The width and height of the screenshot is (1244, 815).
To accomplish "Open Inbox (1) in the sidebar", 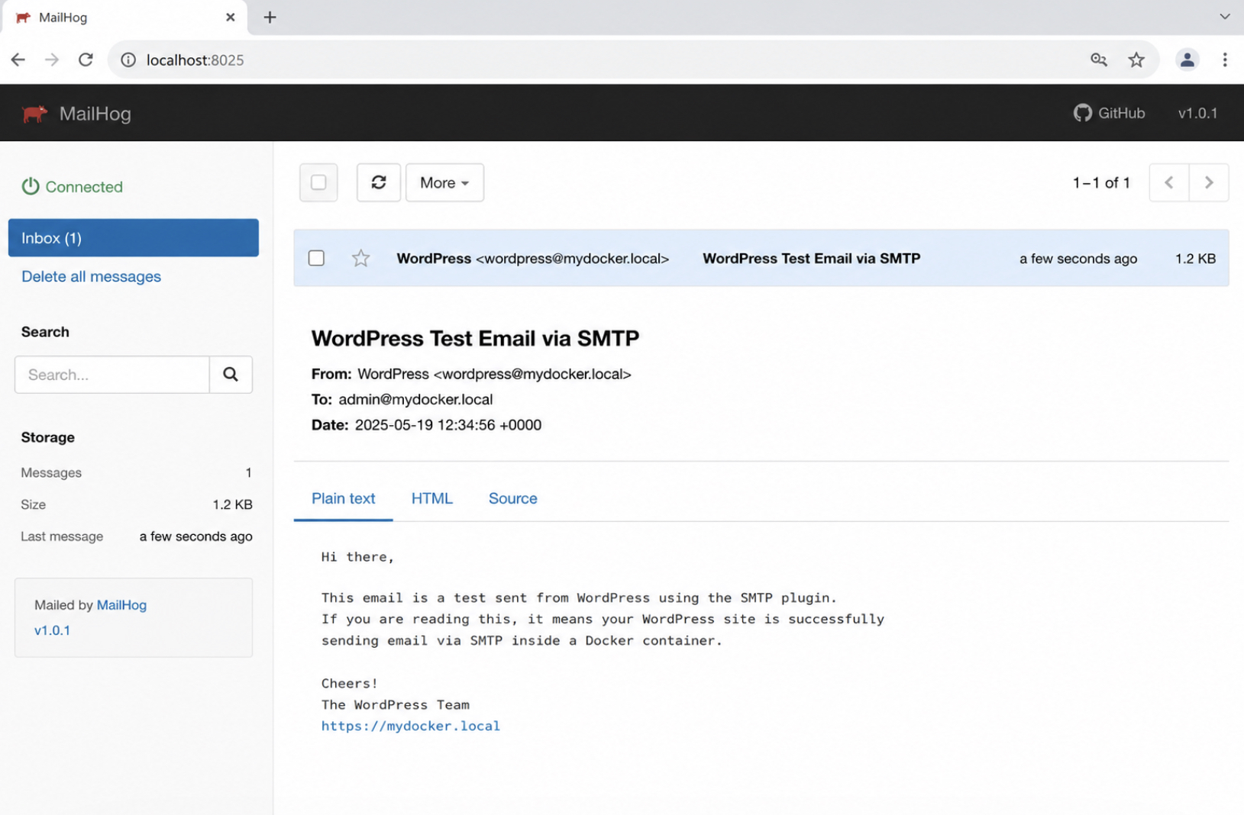I will coord(134,238).
